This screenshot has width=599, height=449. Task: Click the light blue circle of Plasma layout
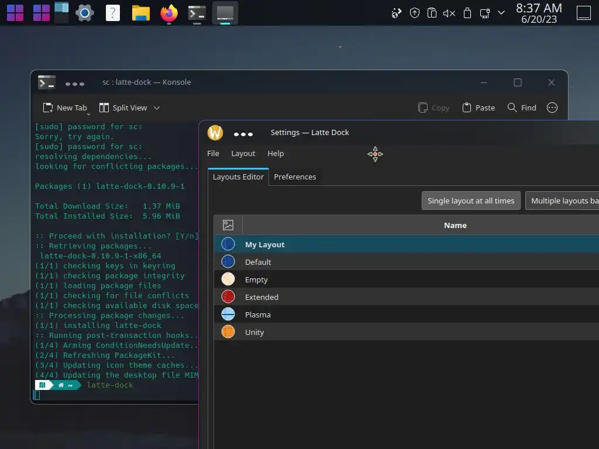228,314
